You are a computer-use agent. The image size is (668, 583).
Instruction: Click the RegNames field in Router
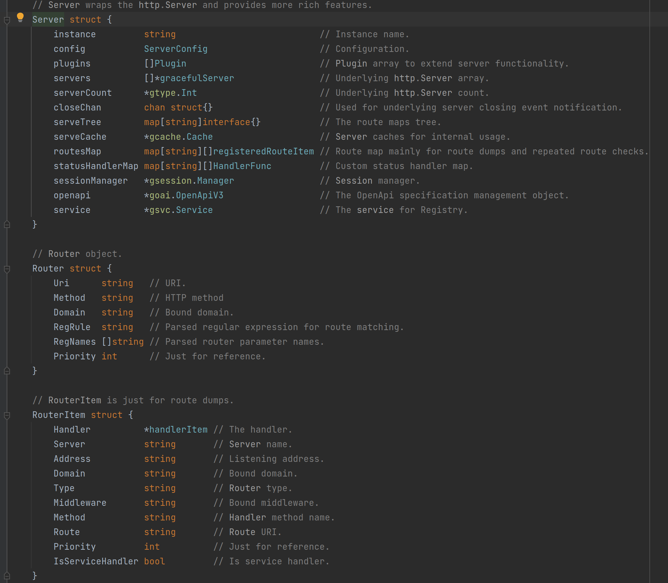[x=74, y=342]
